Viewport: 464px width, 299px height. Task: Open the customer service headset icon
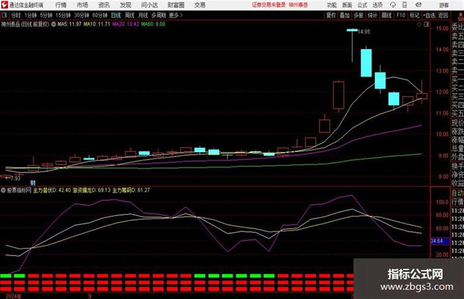pos(393,5)
